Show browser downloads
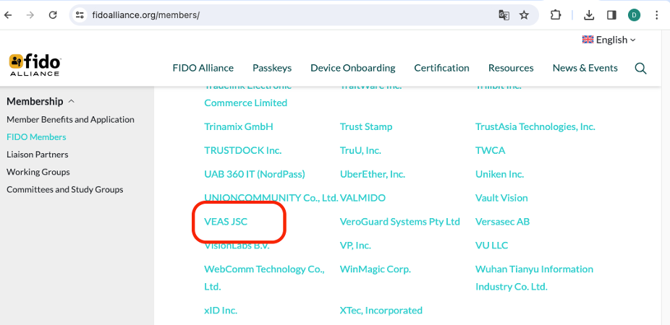The height and width of the screenshot is (325, 670). coord(589,15)
